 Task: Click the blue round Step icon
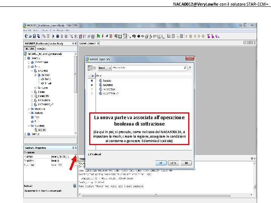point(58,36)
